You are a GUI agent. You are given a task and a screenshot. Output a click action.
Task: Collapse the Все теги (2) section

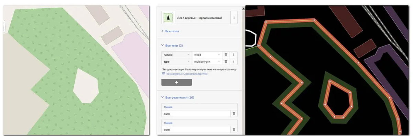[x=172, y=45]
